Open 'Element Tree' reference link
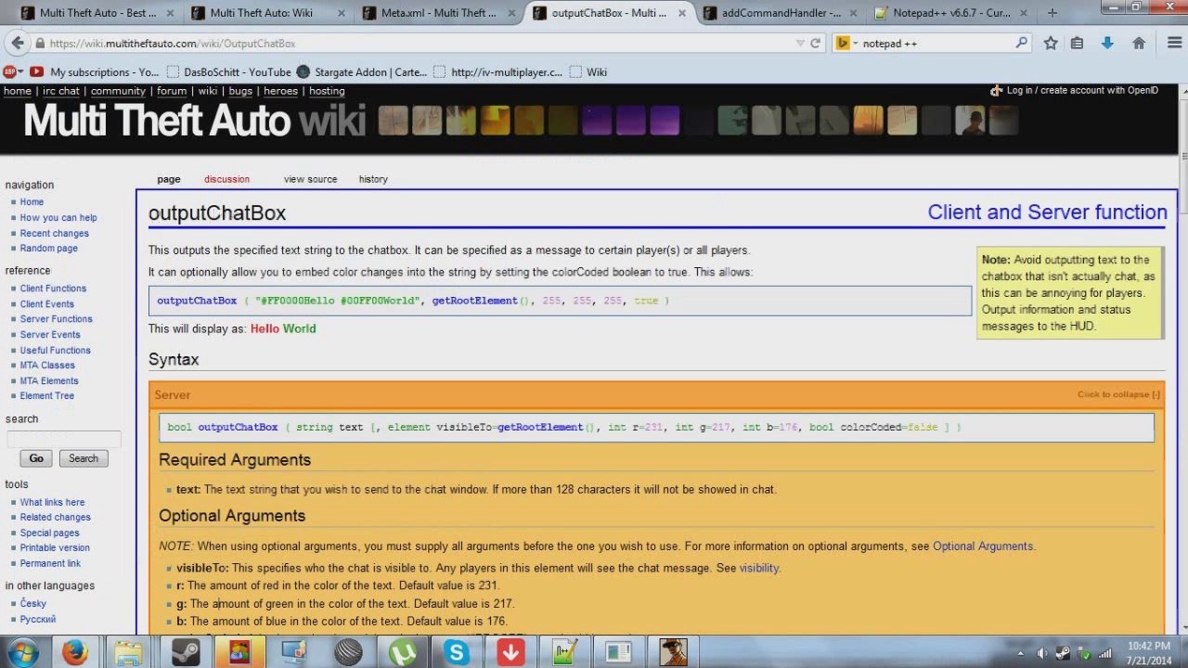Viewport: 1188px width, 668px height. pos(47,396)
